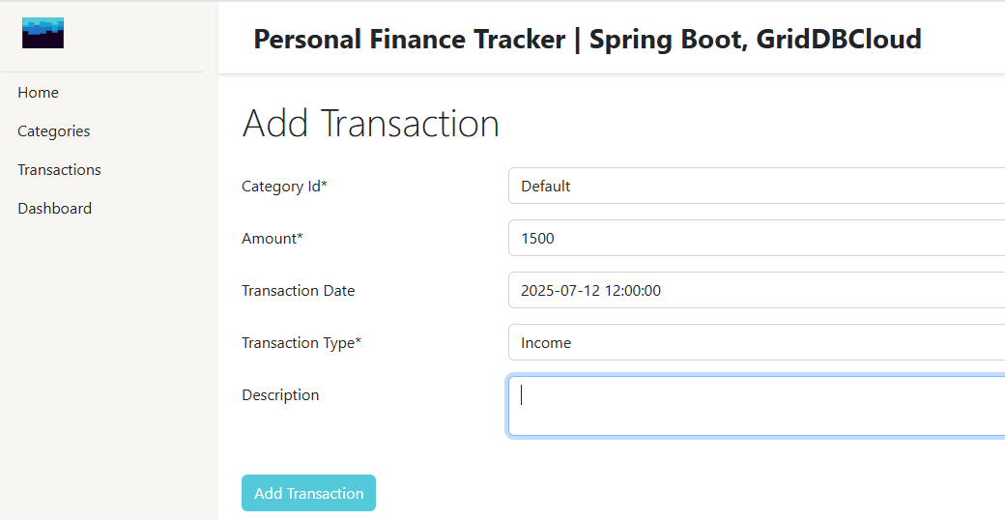This screenshot has width=1005, height=520.
Task: Submit with the Add Transaction button
Action: point(308,493)
